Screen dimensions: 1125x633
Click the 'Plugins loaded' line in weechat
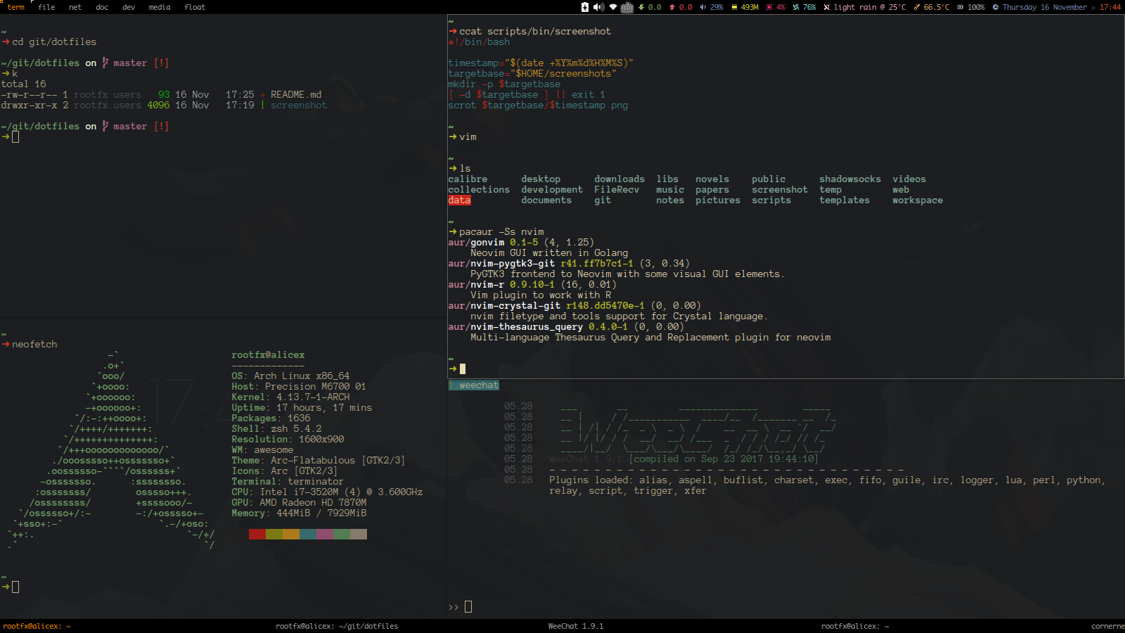(828, 480)
